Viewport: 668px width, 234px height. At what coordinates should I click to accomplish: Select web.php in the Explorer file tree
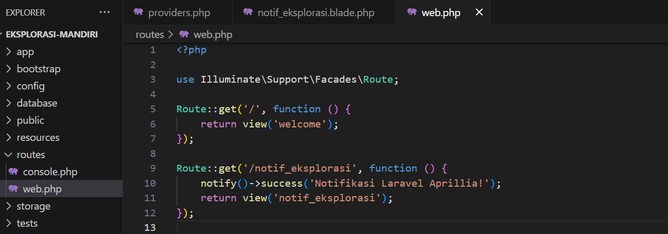point(42,189)
